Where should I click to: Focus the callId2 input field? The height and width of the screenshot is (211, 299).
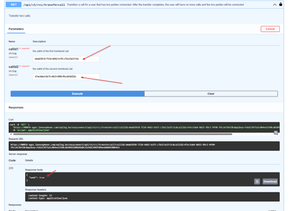[66, 77]
